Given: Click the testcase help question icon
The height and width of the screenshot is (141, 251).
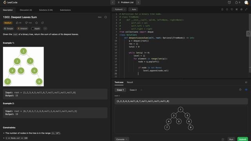Looking at the screenshot, I should pos(240,90).
